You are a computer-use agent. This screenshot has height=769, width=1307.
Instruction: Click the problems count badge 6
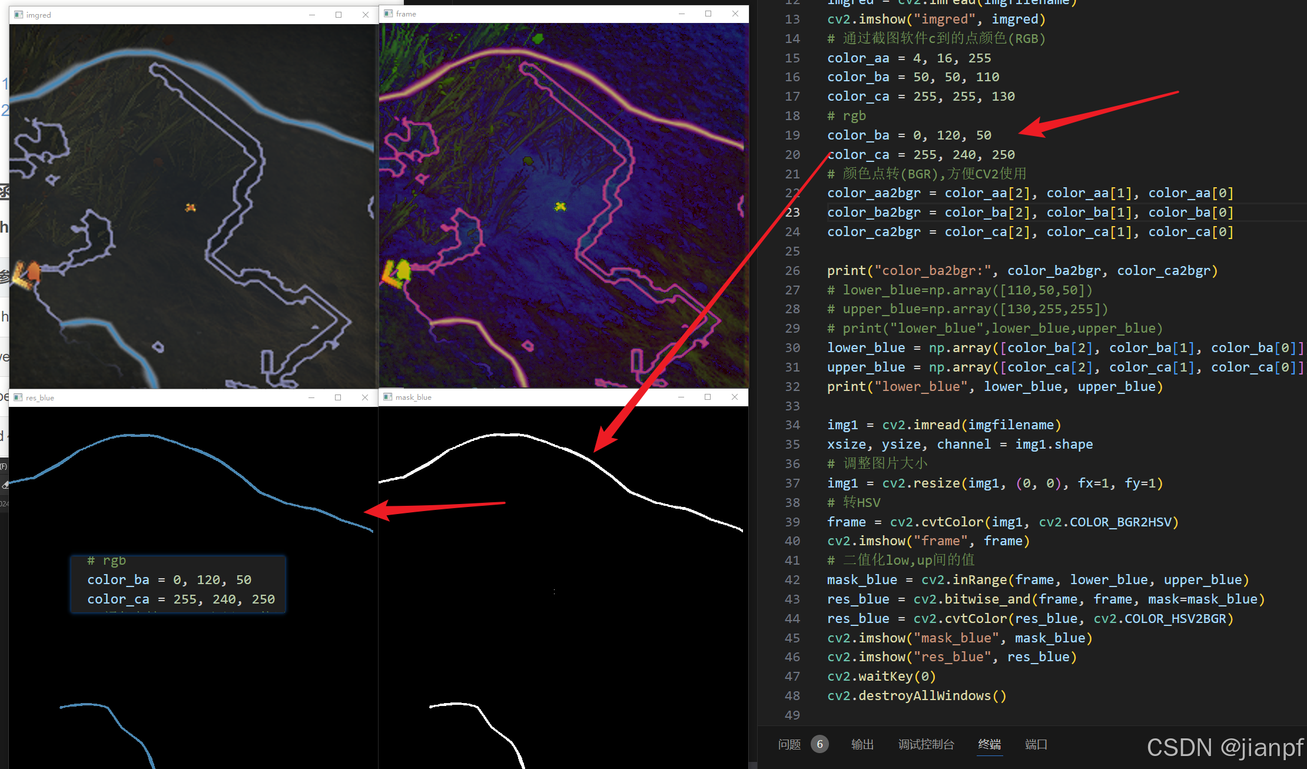pos(820,744)
